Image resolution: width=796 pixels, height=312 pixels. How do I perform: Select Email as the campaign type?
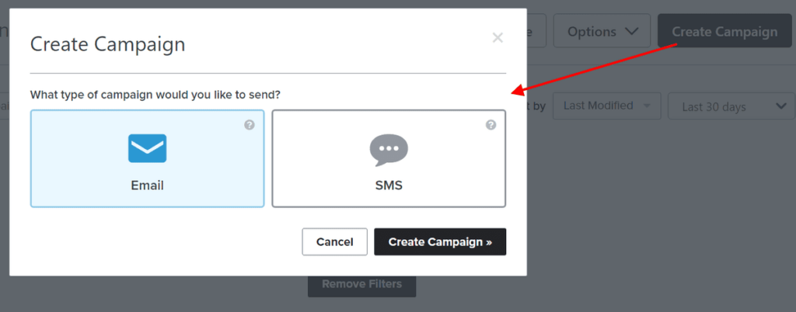pos(147,158)
